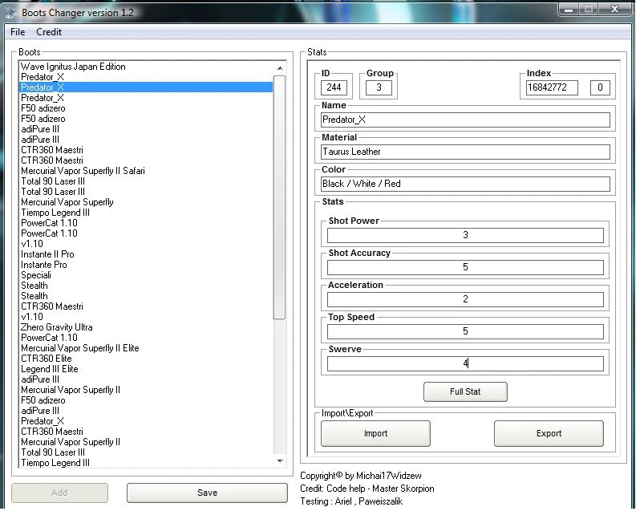This screenshot has width=636, height=511.
Task: Close the Boots Changer window
Action: [x=614, y=9]
